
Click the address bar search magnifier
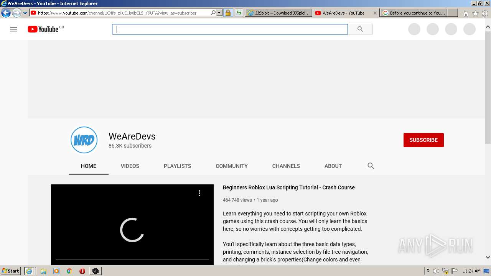(213, 13)
